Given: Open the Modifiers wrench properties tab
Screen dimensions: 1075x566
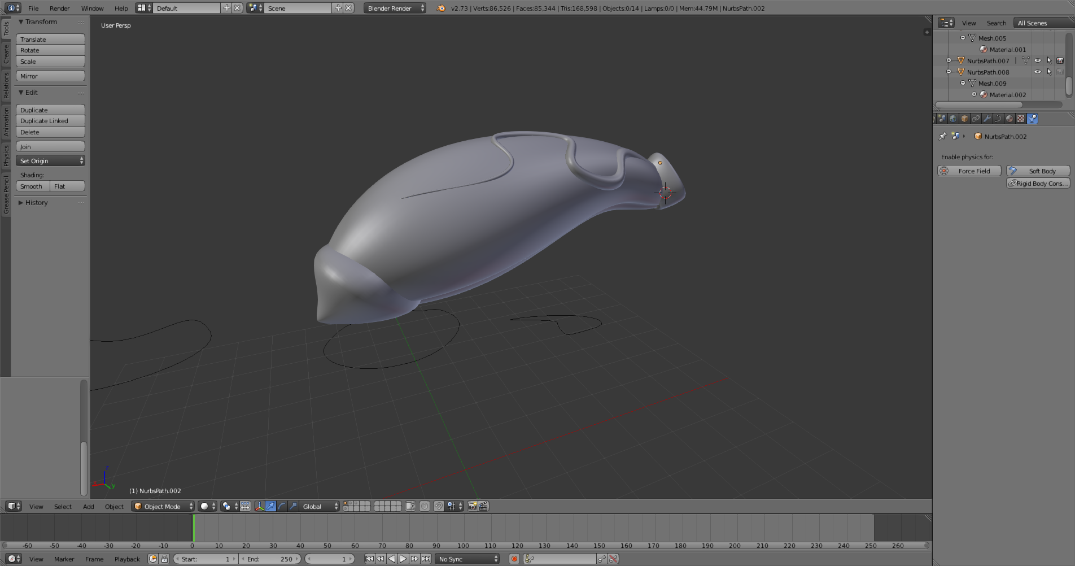Looking at the screenshot, I should [x=987, y=119].
